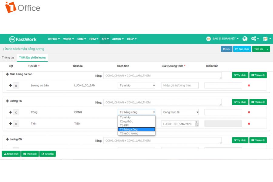Click the column letter B box
This screenshot has width=273, height=182.
(16, 86)
